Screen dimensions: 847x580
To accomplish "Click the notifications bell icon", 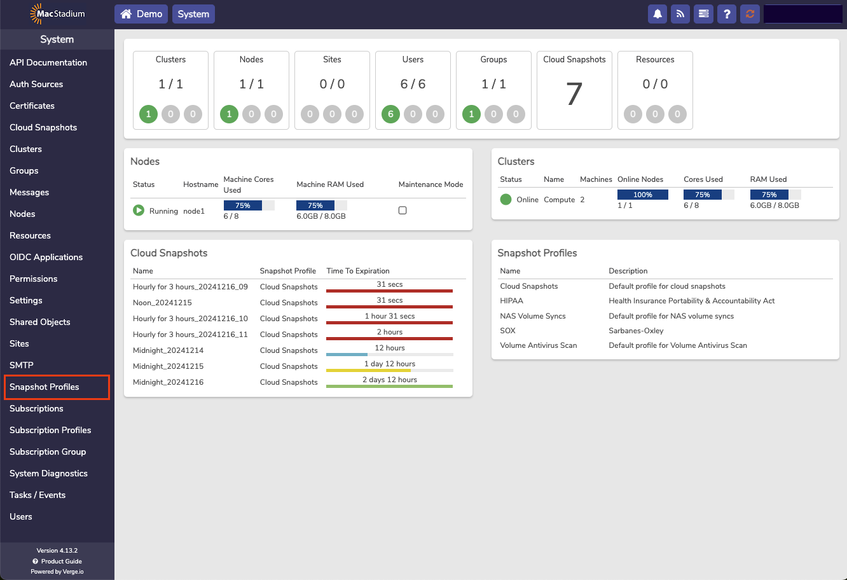I will click(657, 14).
